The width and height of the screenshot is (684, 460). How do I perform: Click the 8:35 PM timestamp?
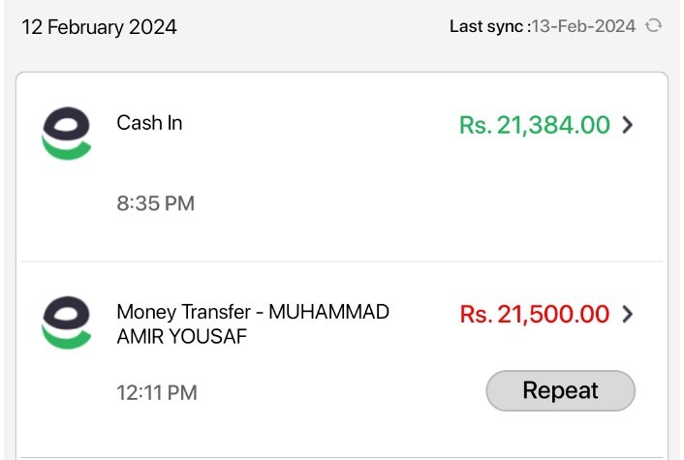point(156,203)
